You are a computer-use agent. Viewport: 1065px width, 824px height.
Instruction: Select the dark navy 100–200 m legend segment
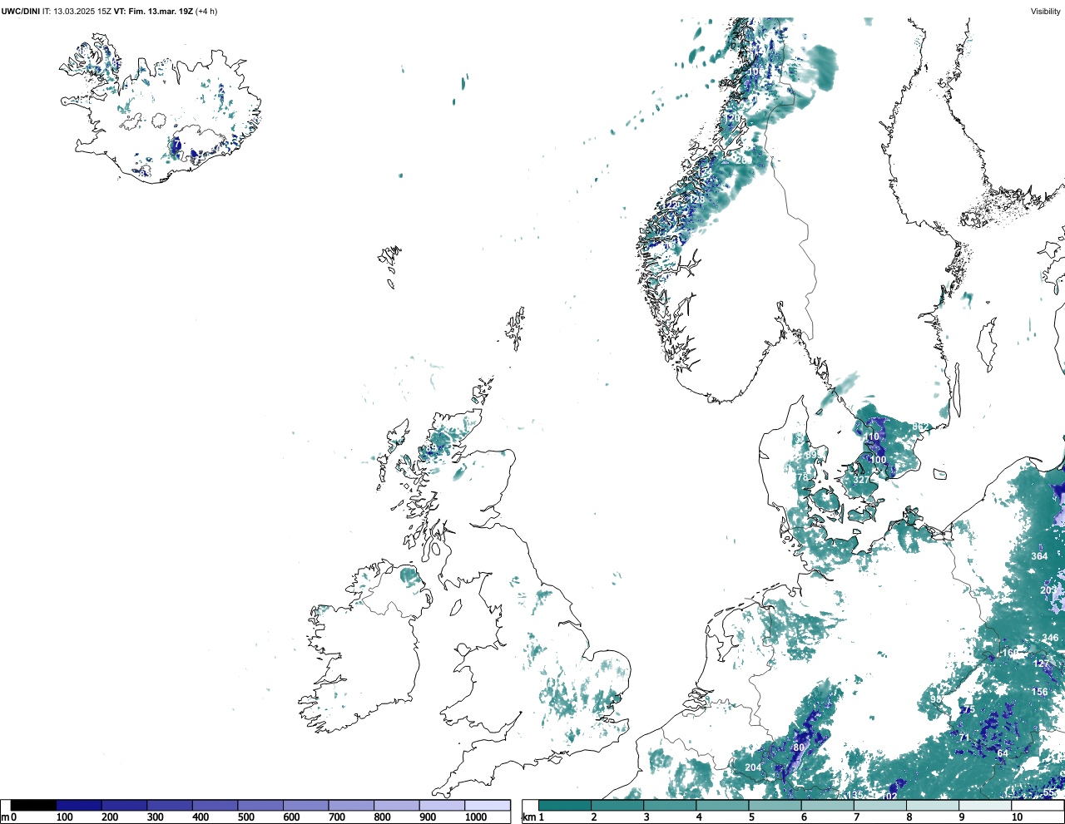click(79, 805)
